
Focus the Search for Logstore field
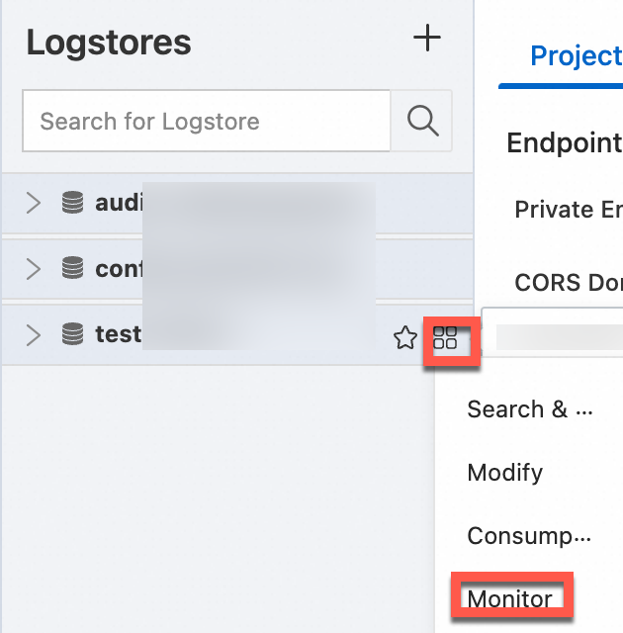pyautogui.click(x=206, y=122)
